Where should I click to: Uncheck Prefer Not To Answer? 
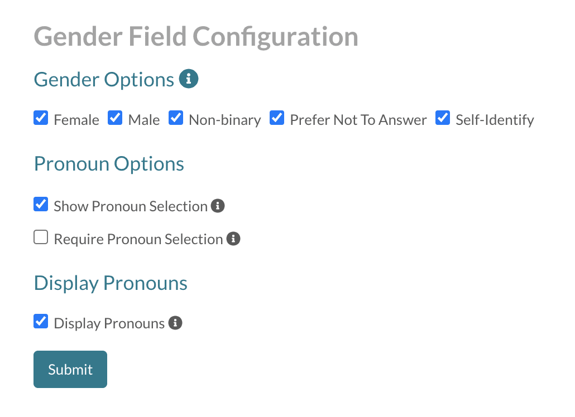(277, 118)
